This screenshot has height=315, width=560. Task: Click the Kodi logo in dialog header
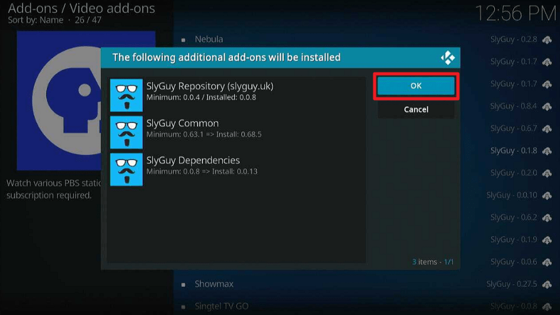447,57
